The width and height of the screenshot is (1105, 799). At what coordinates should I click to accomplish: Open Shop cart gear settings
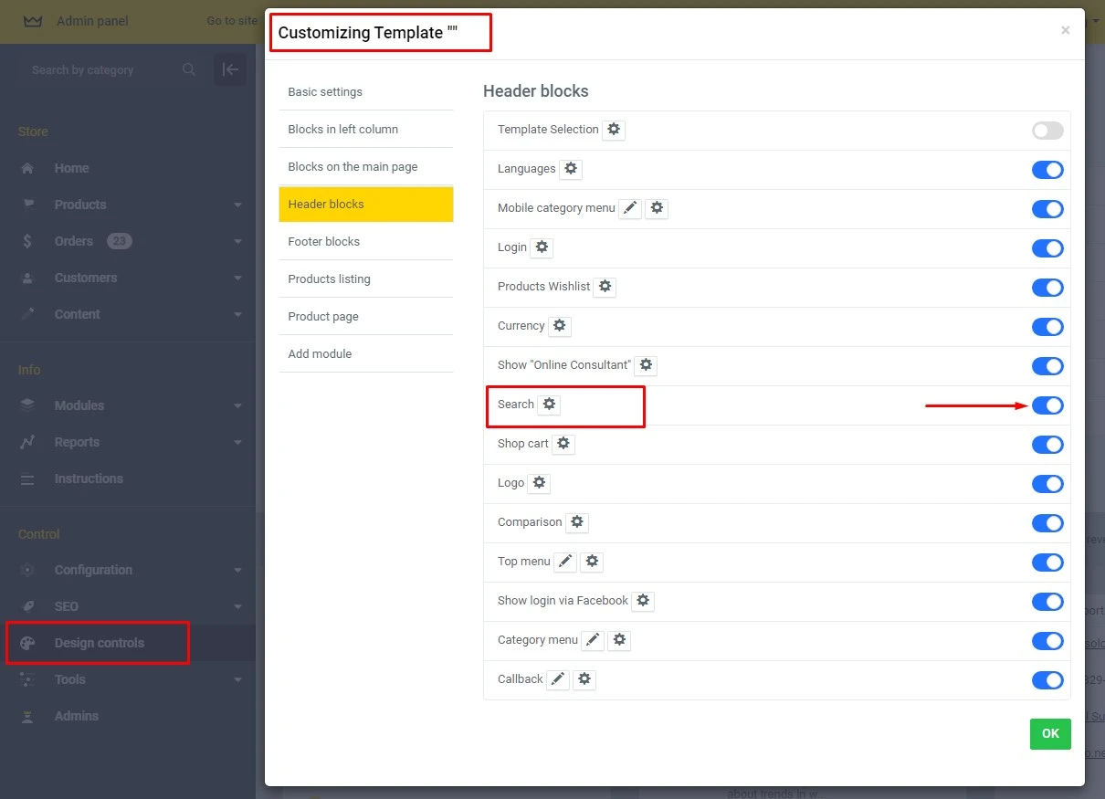coord(563,444)
